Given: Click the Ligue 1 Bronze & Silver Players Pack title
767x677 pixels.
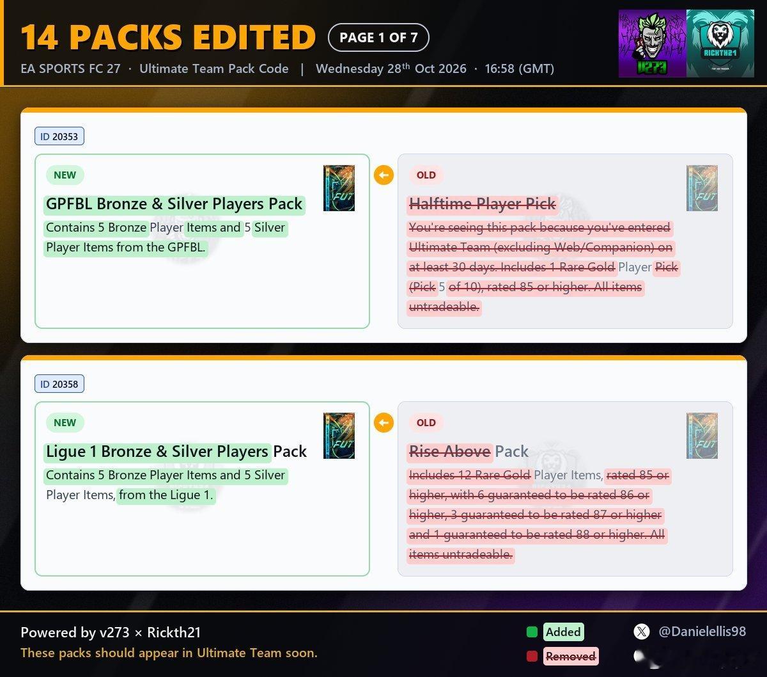Looking at the screenshot, I should pos(176,452).
